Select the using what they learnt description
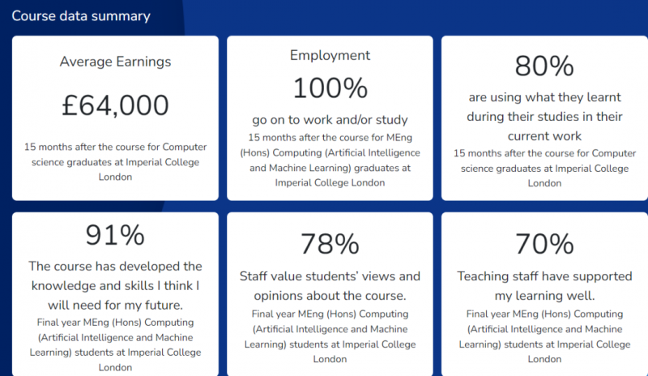 pos(544,117)
